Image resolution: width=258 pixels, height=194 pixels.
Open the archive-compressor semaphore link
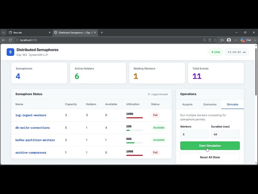[31, 153]
